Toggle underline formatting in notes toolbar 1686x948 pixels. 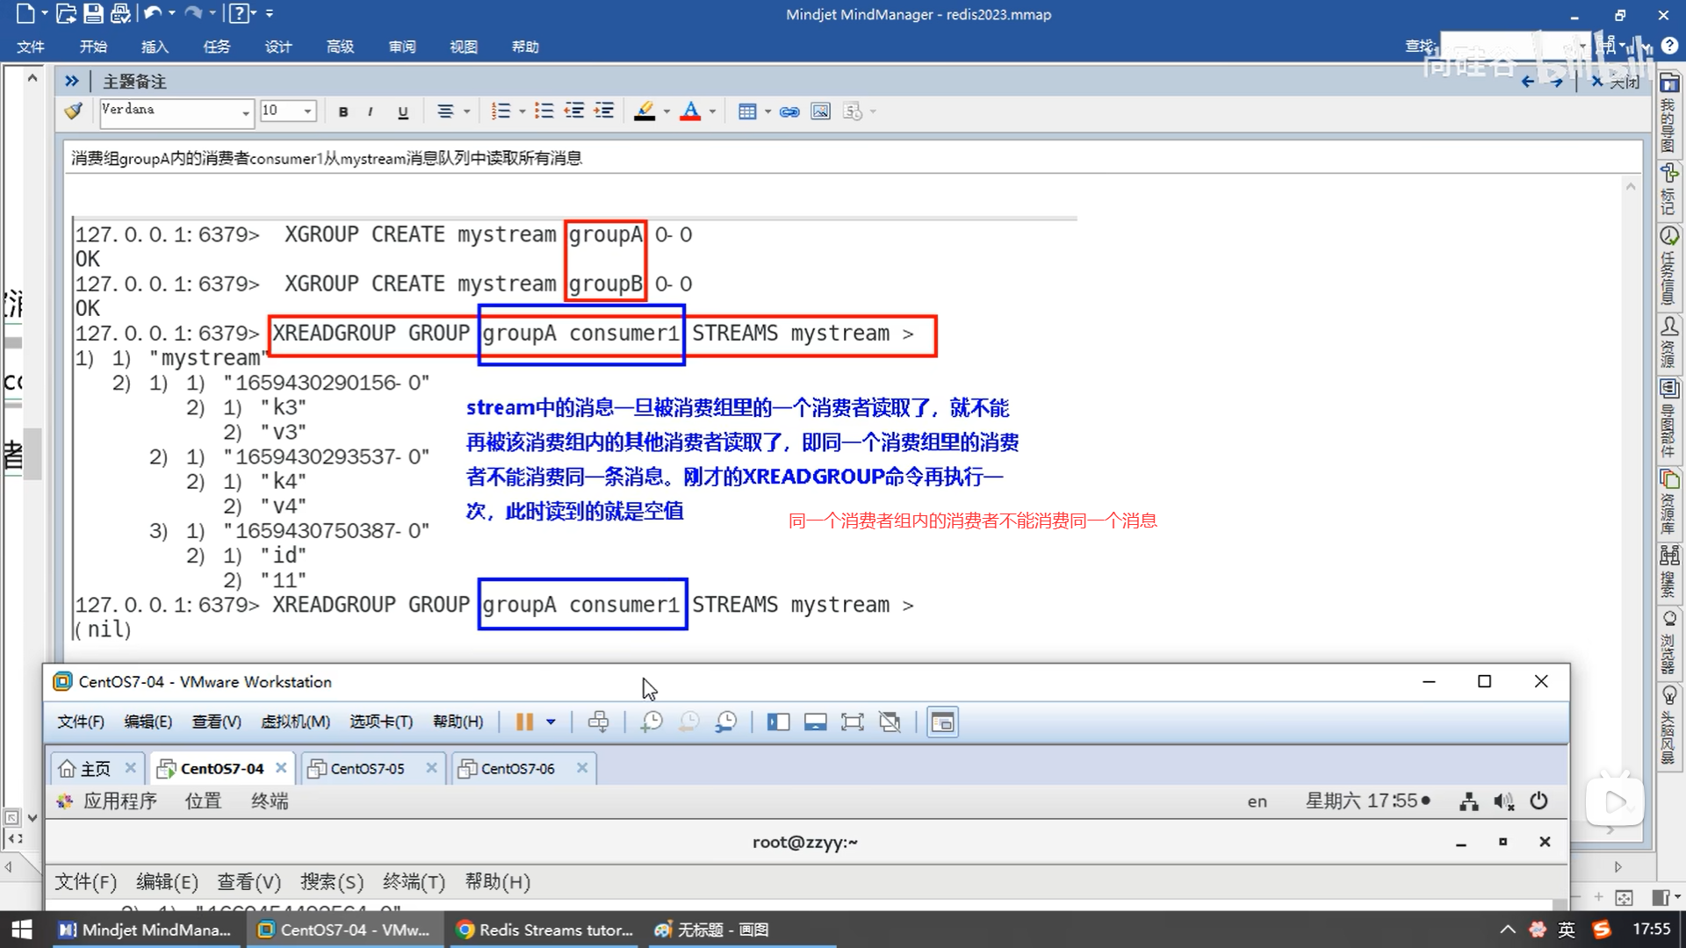pos(403,111)
